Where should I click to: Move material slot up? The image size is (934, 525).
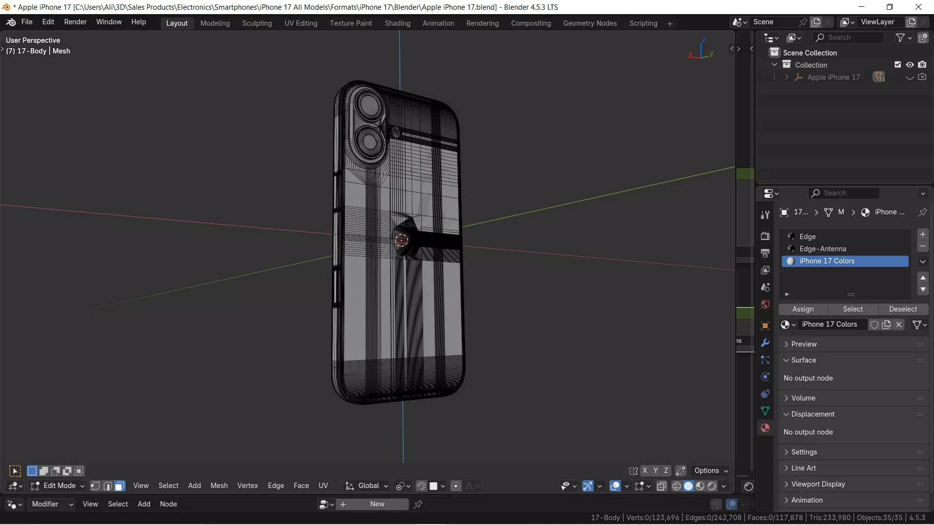923,278
